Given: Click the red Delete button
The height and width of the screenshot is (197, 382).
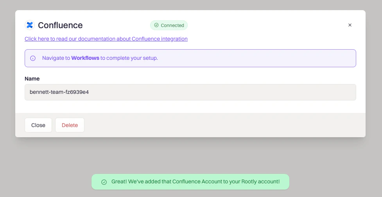Looking at the screenshot, I should coord(70,125).
